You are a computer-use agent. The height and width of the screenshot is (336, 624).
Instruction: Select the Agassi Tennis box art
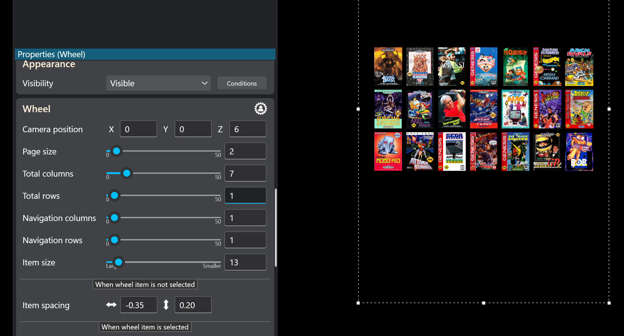[x=451, y=67]
